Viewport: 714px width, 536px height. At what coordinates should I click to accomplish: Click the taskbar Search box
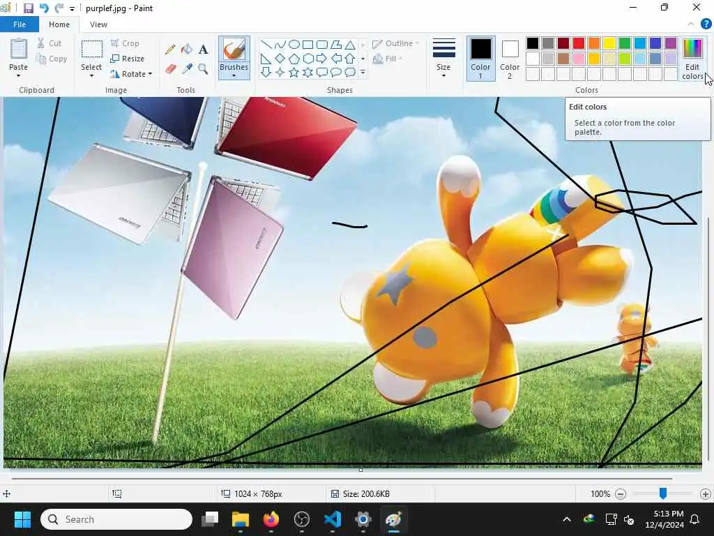[116, 519]
